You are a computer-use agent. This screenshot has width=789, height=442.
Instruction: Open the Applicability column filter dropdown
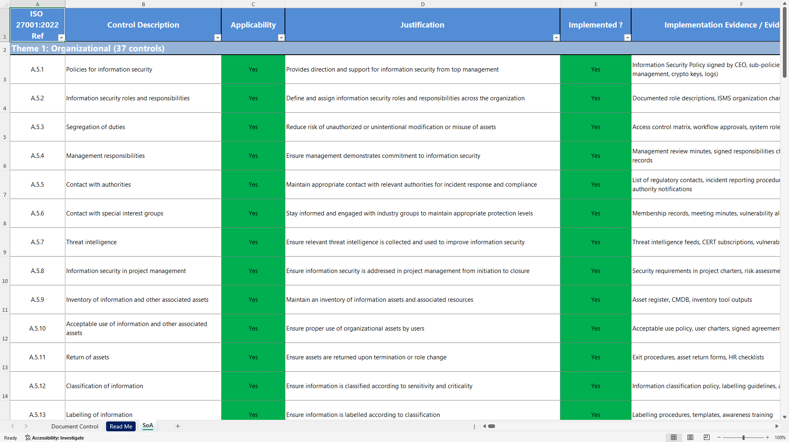point(281,37)
